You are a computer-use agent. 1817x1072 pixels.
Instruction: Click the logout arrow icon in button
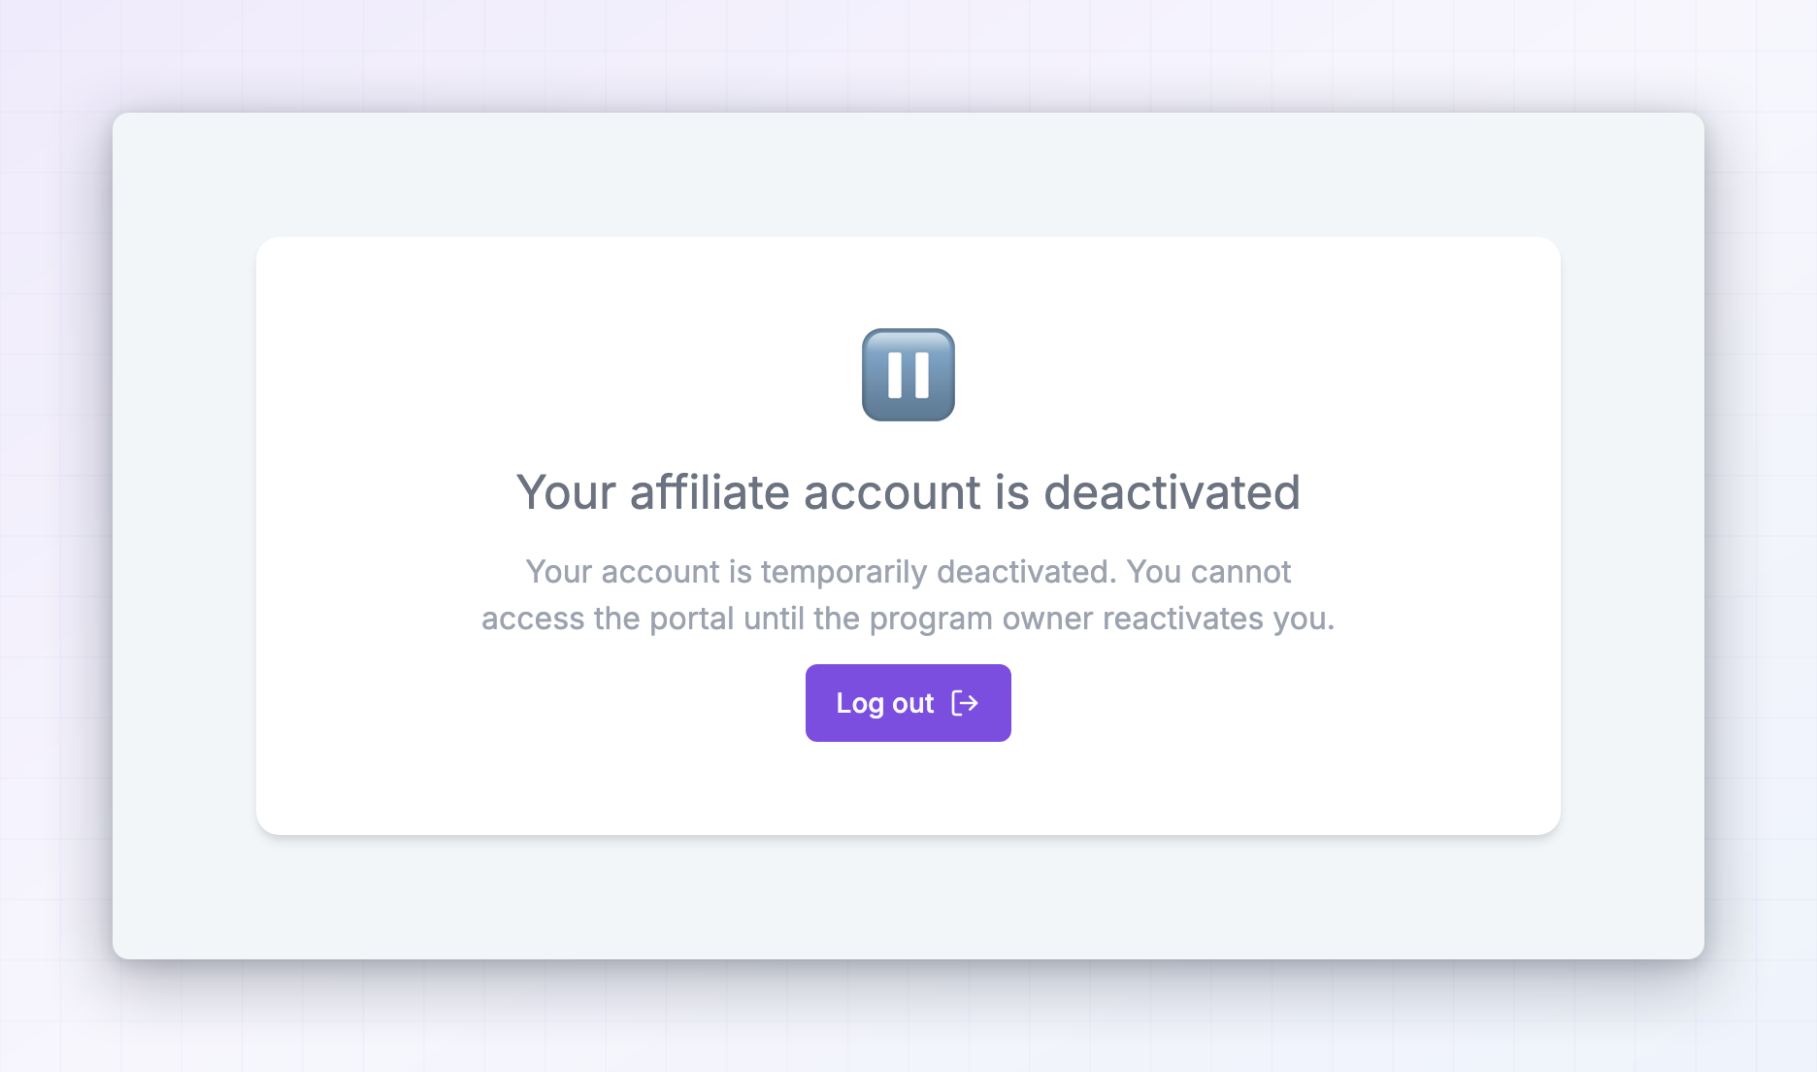(965, 703)
